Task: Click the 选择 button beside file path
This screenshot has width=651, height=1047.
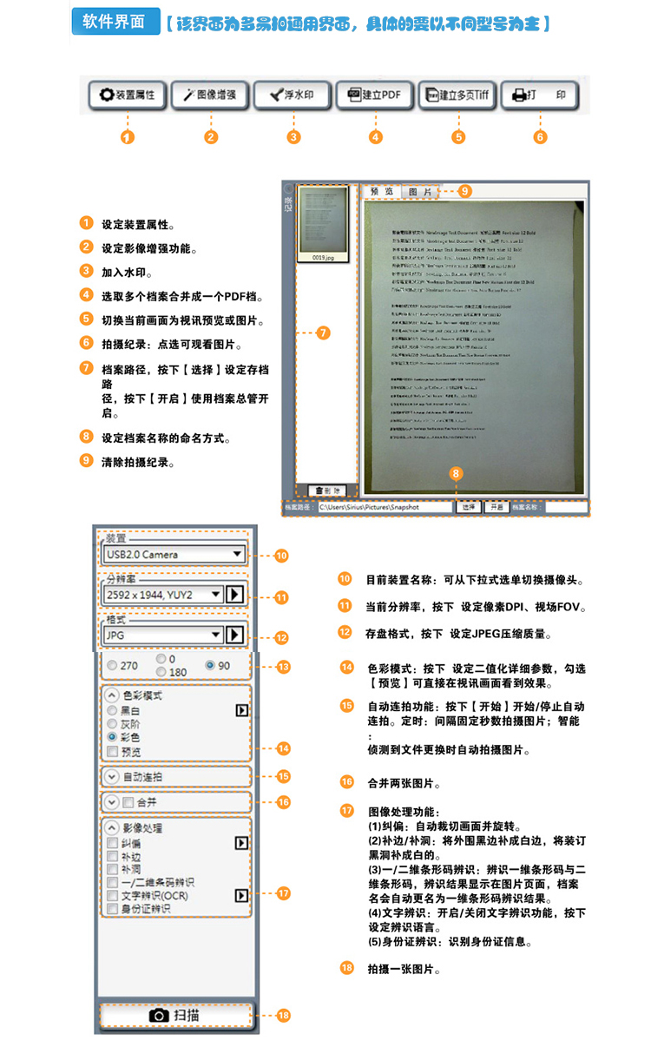Action: coord(469,506)
